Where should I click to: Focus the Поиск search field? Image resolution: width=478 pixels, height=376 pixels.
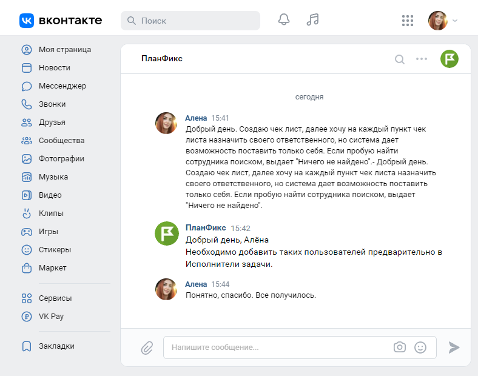coord(190,21)
